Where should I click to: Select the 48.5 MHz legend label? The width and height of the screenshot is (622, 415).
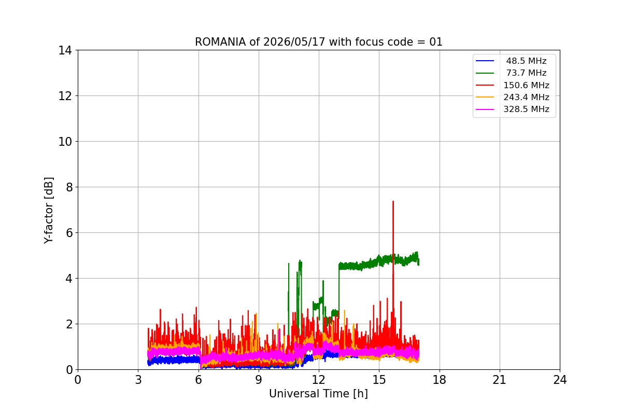point(526,61)
